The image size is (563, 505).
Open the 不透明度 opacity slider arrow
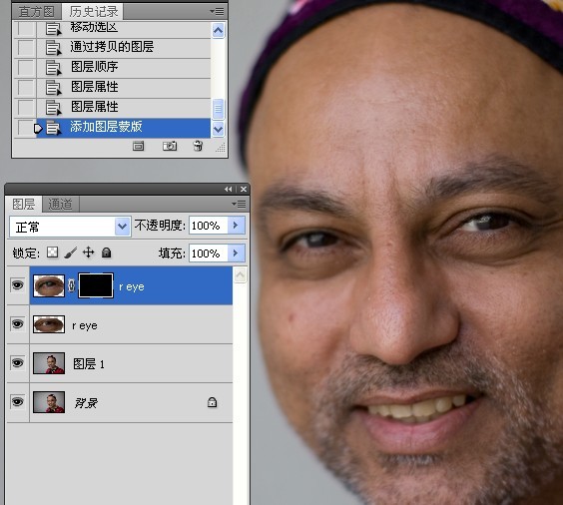point(237,226)
